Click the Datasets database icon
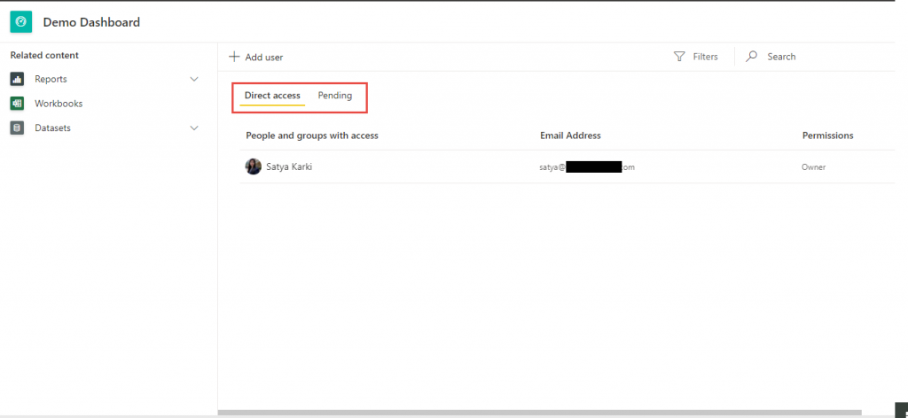Viewport: 908px width, 418px height. click(17, 128)
